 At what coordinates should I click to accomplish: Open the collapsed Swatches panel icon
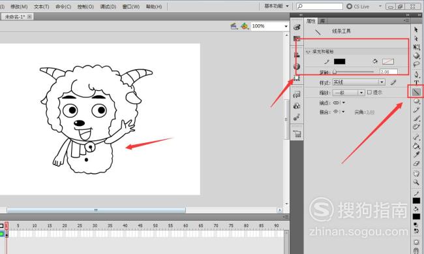tap(297, 39)
